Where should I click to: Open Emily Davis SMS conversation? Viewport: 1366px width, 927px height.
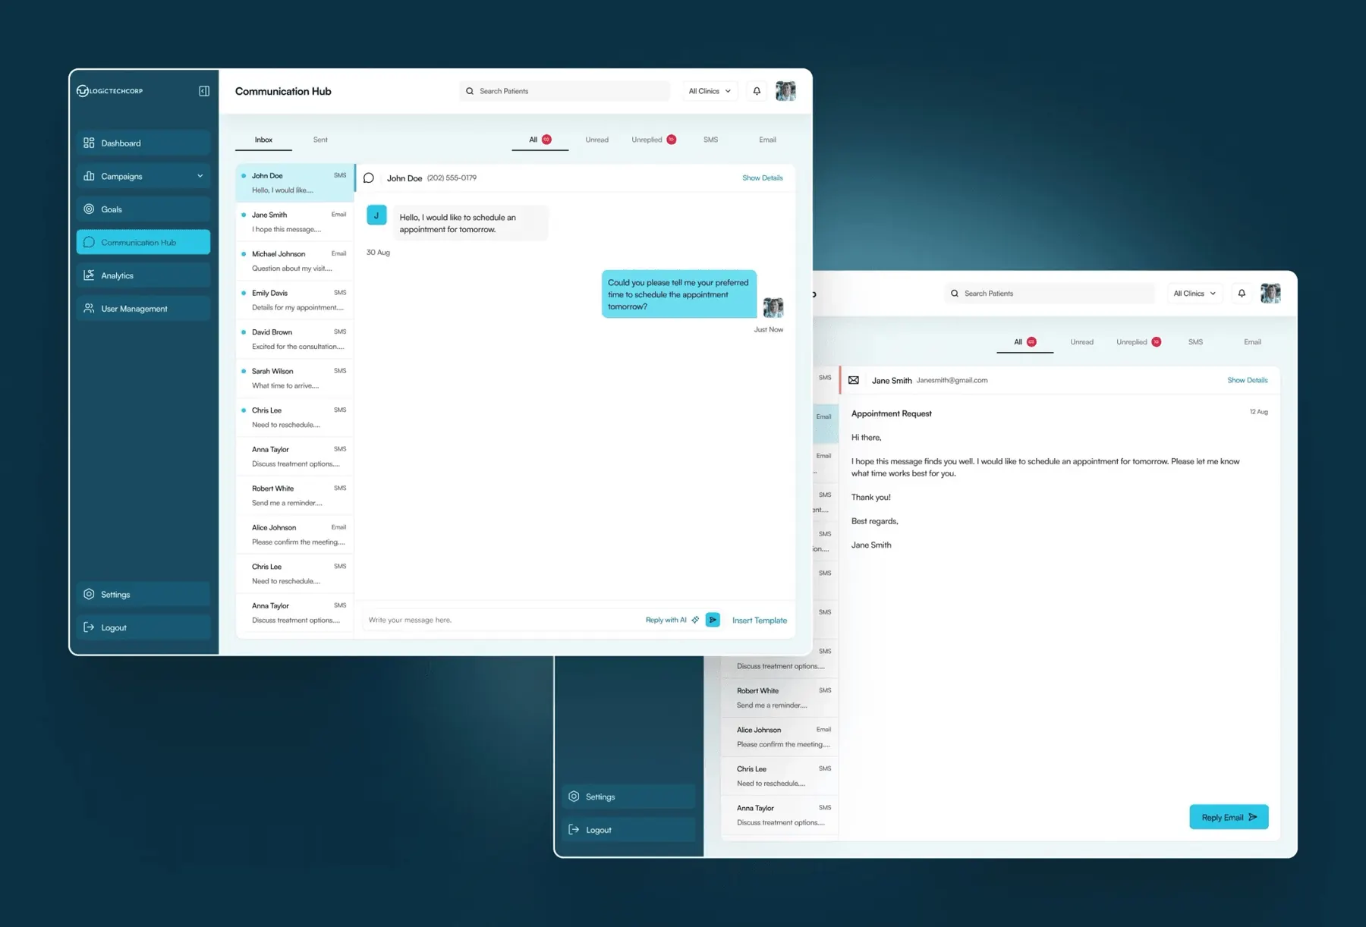point(294,300)
